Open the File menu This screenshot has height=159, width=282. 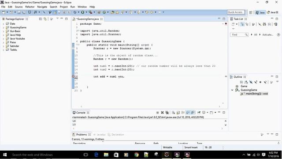tap(3, 7)
